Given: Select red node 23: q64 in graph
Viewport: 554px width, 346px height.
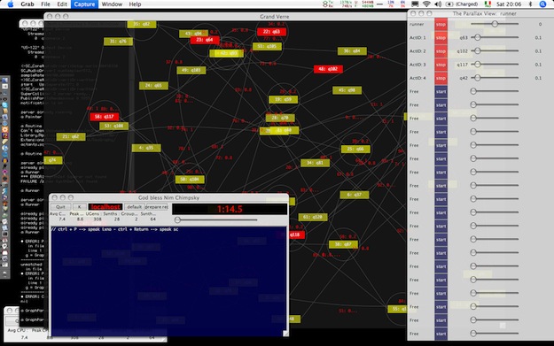Looking at the screenshot, I should click(x=205, y=40).
